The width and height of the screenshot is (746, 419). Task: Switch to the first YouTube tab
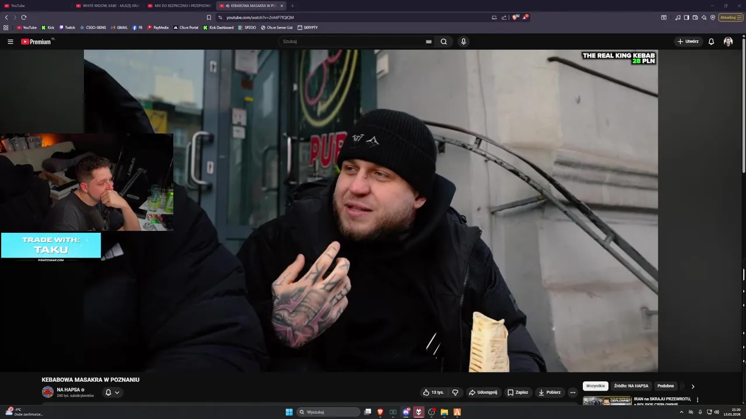coord(35,6)
